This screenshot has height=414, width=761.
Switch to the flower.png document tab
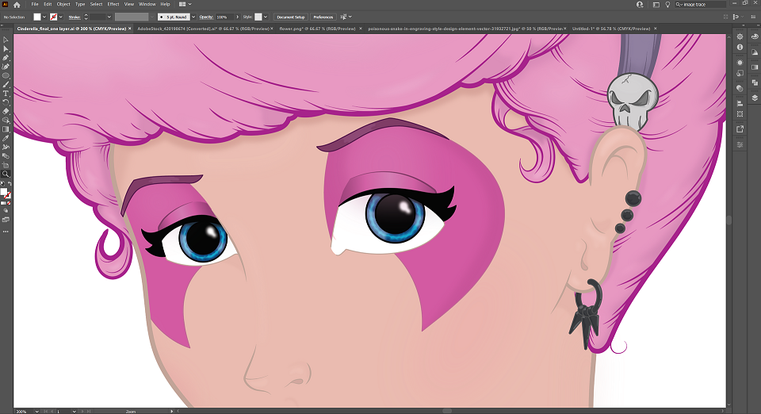(317, 29)
